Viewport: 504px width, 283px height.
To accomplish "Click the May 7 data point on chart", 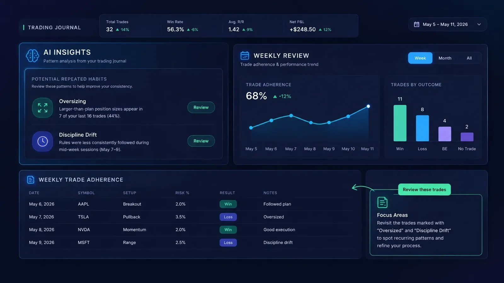I will click(x=291, y=116).
